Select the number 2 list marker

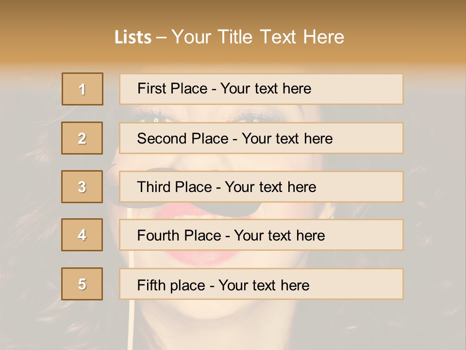click(x=82, y=138)
